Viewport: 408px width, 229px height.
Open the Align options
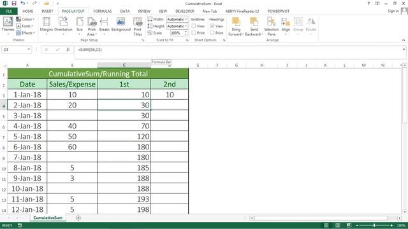286,25
